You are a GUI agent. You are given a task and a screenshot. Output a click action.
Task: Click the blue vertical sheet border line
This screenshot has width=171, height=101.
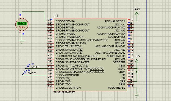pyautogui.click(x=146, y=50)
